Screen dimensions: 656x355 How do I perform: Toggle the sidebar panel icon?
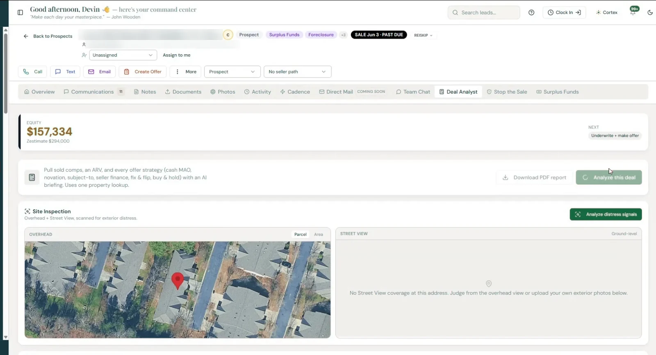pos(20,12)
